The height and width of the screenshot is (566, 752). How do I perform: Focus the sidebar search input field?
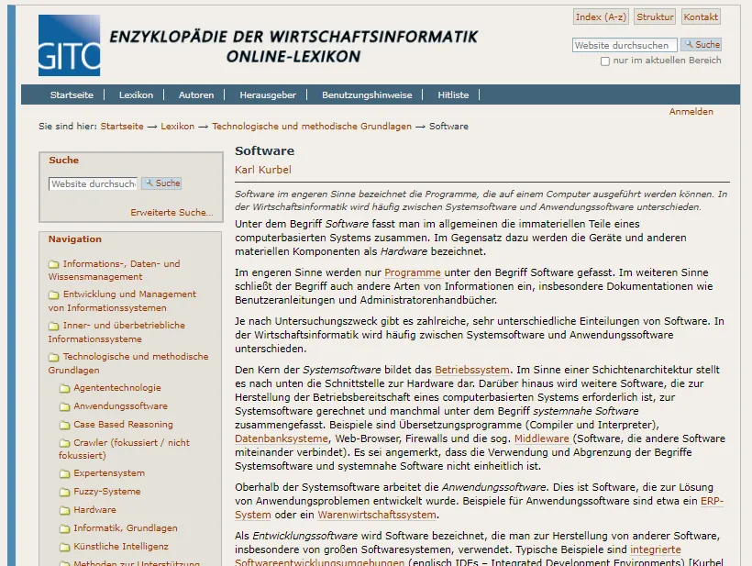click(93, 183)
